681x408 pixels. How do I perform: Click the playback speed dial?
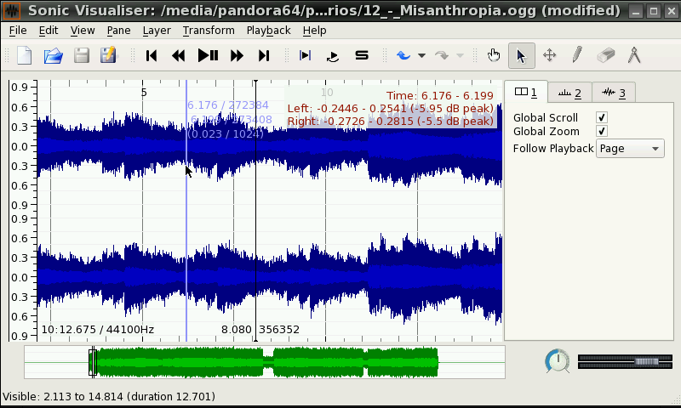[x=558, y=361]
